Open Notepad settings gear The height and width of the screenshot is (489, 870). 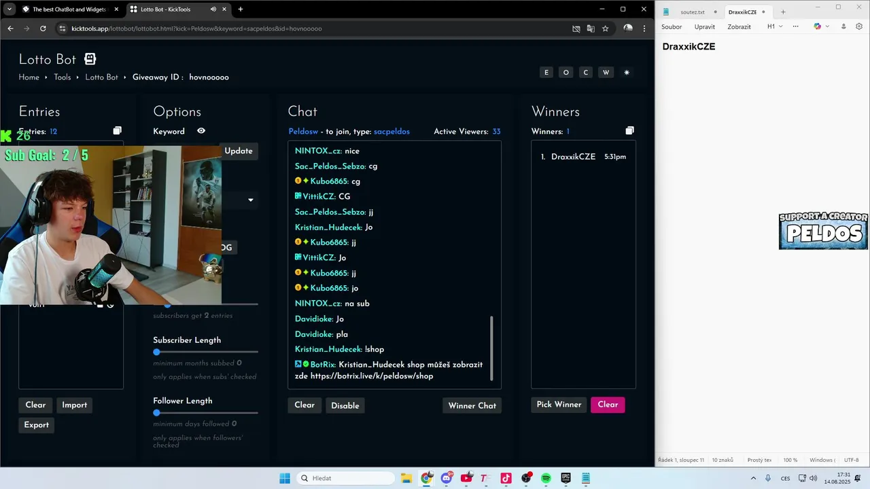click(x=859, y=26)
